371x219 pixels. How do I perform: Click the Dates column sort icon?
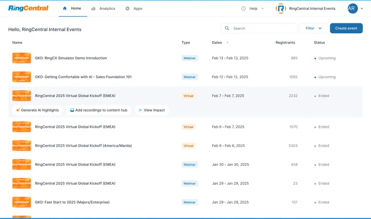pos(227,43)
